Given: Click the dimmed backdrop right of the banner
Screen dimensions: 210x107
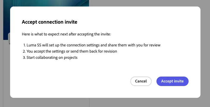Looking at the screenshot, I should point(149,3).
